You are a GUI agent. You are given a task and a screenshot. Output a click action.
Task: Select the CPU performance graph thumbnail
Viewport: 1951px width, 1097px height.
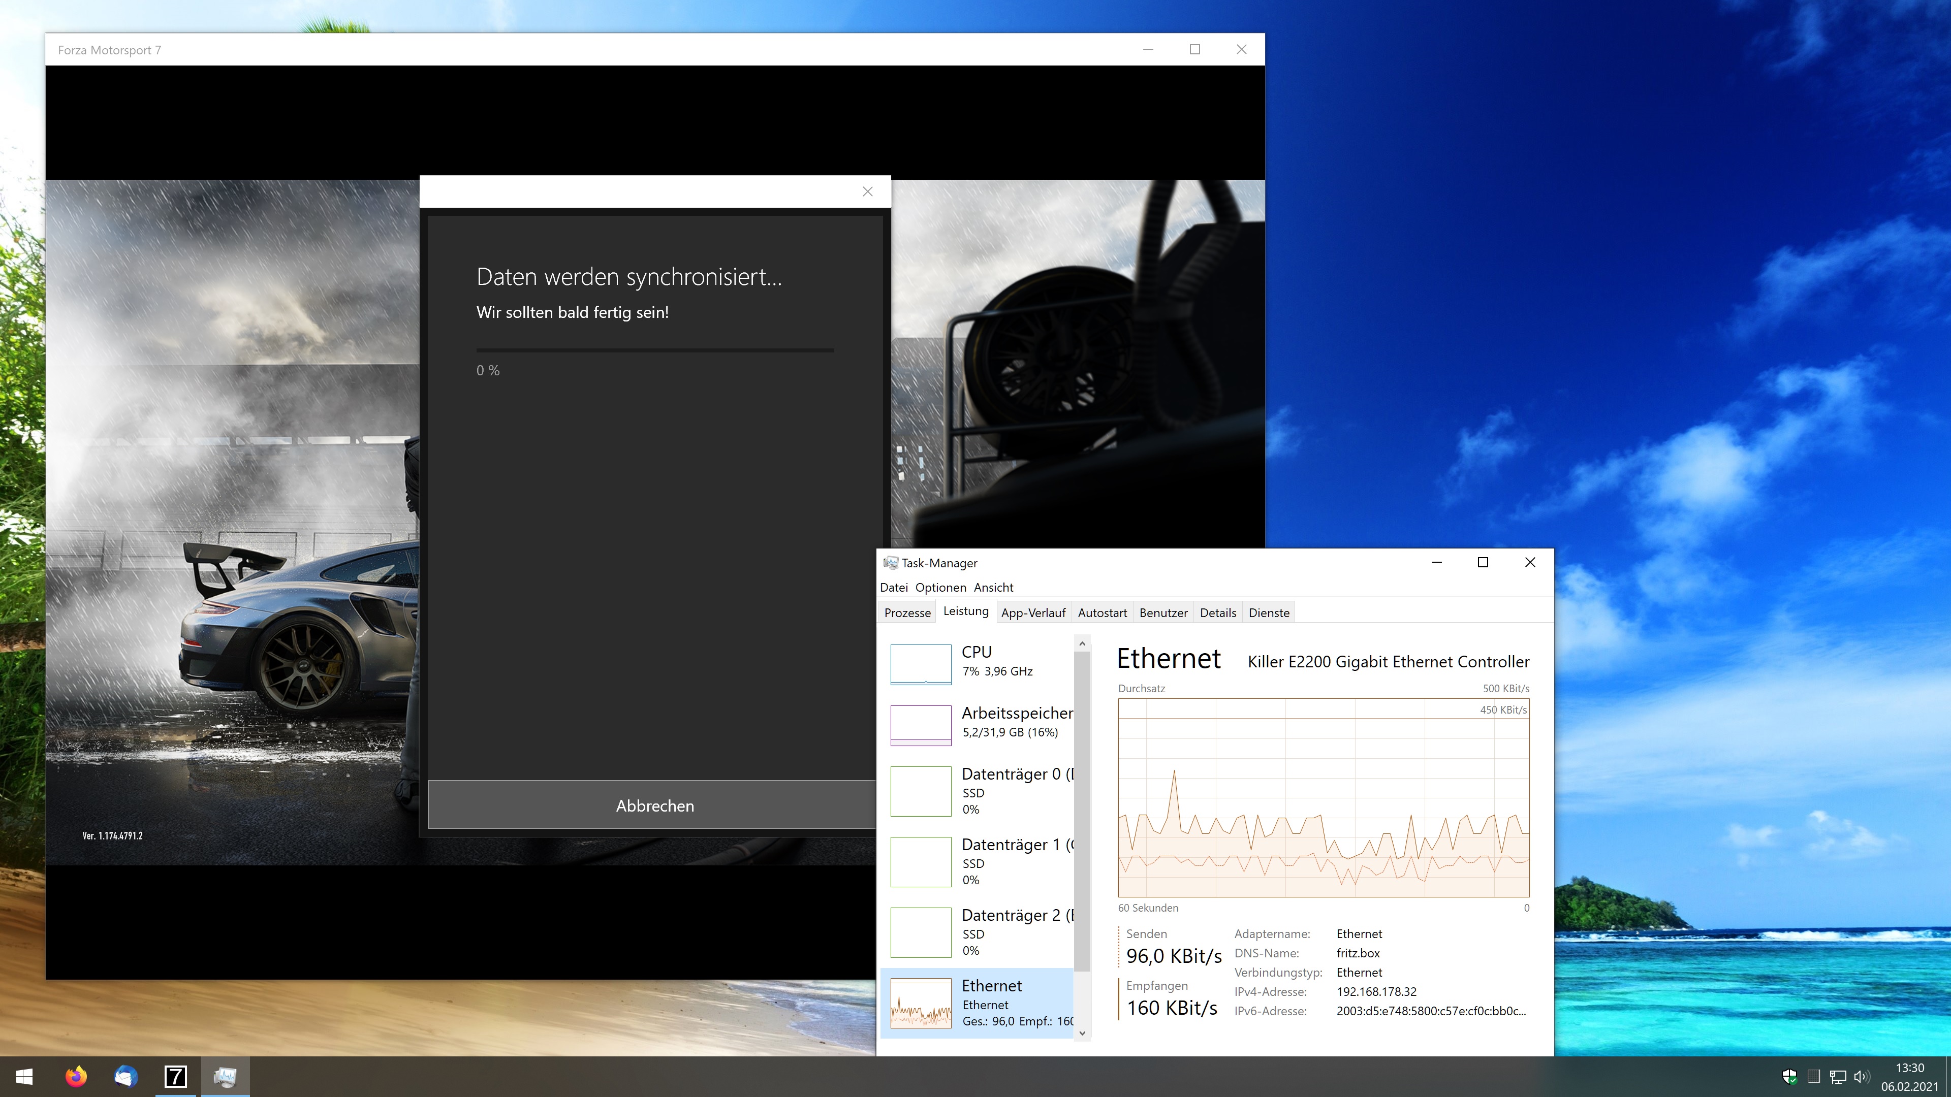pyautogui.click(x=920, y=664)
